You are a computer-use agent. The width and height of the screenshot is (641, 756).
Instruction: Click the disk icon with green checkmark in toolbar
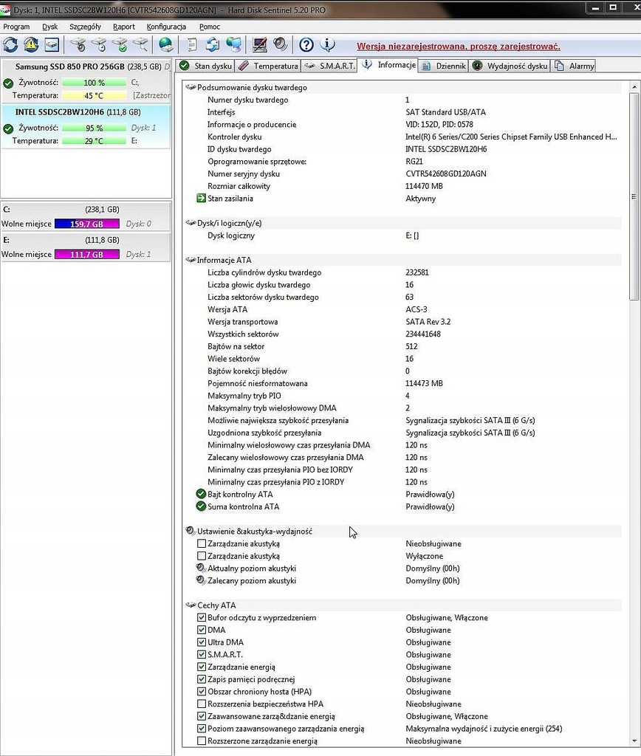point(120,45)
